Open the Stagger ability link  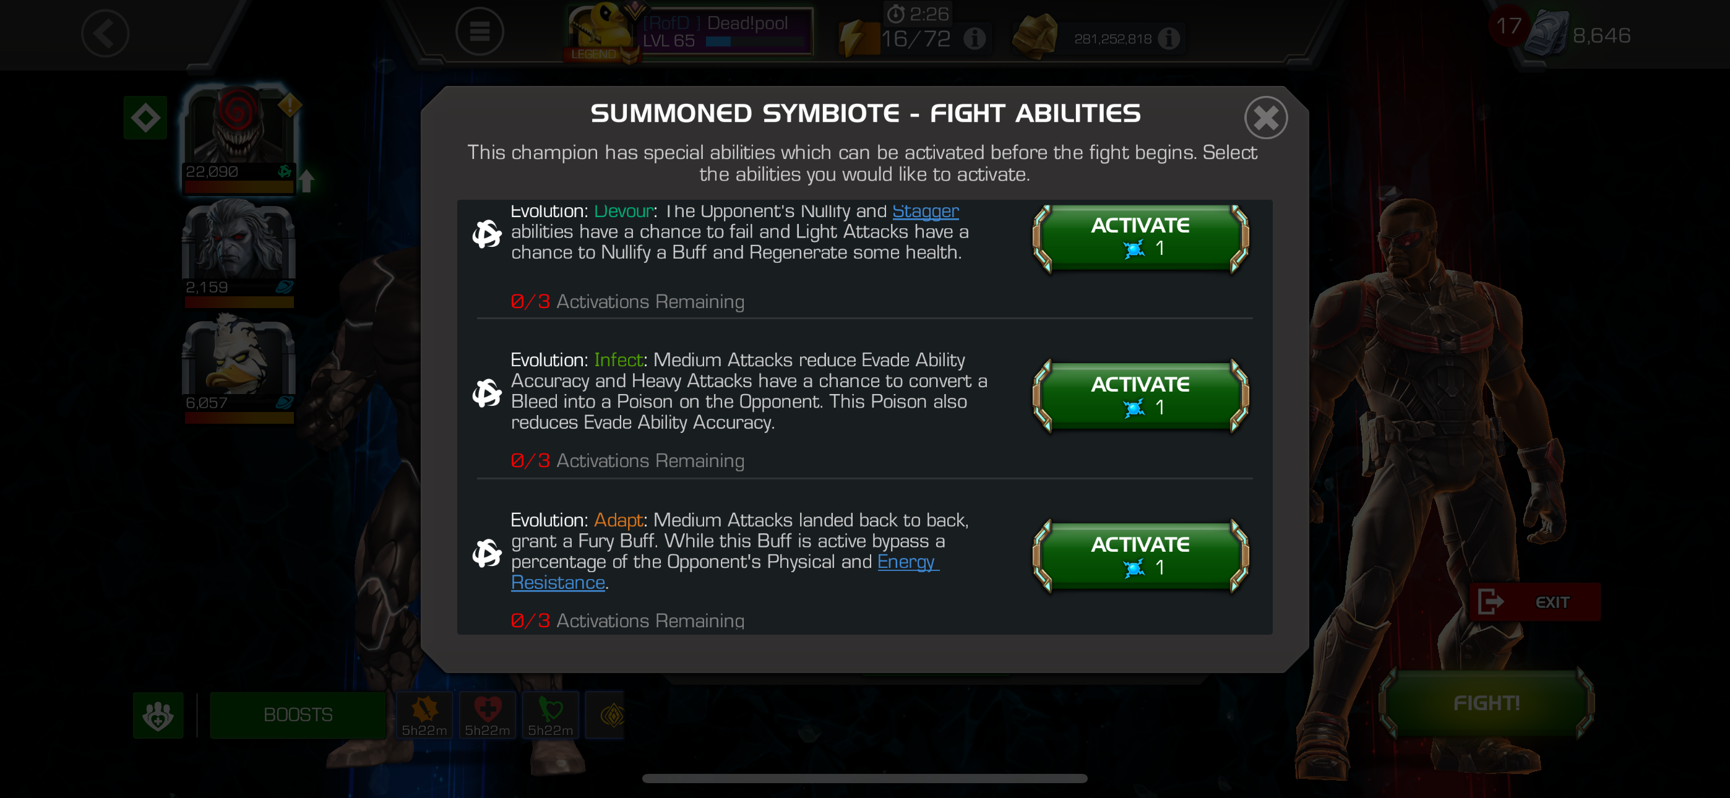tap(925, 211)
